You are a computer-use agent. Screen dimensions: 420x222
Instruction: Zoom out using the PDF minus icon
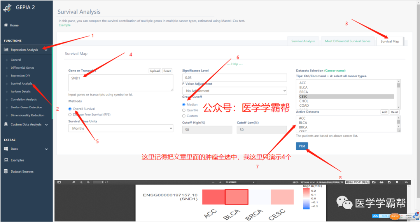[213, 182]
